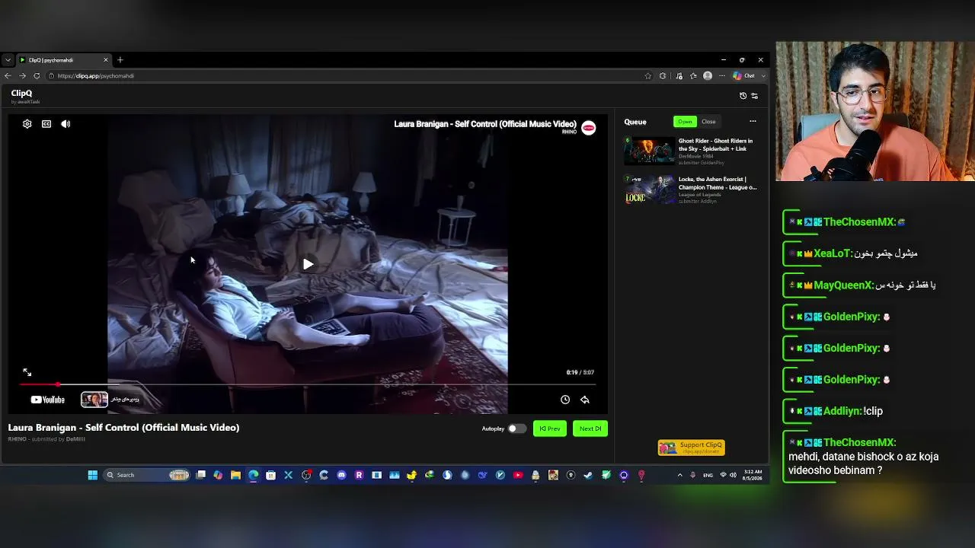Click the 'Locke, the Ashen Exorcist' queue title
The width and height of the screenshot is (975, 548).
point(718,183)
